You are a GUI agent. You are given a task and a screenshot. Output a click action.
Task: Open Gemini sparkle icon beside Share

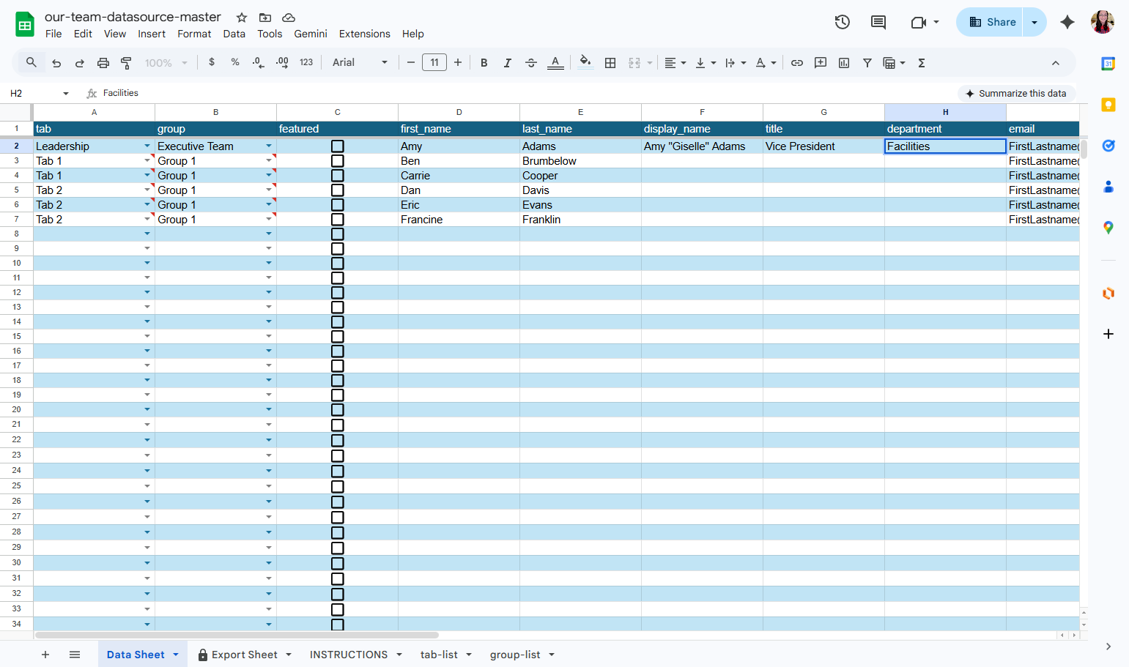pos(1067,22)
